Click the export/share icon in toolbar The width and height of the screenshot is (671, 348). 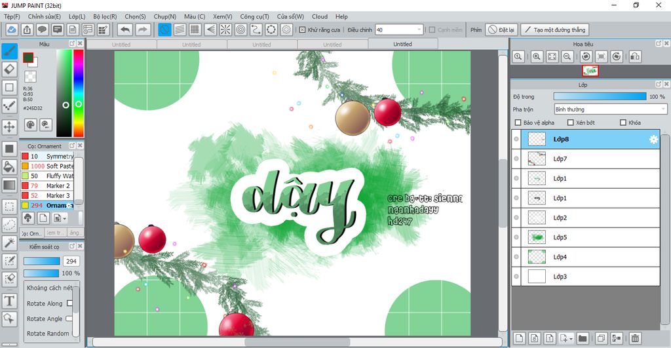pos(27,29)
